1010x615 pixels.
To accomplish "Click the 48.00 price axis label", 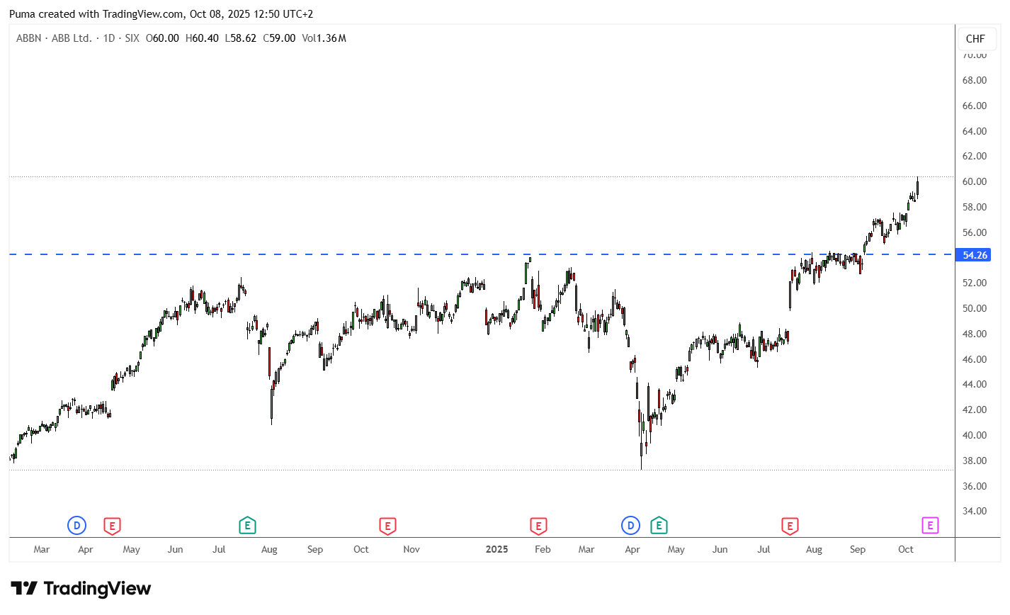I will click(975, 334).
